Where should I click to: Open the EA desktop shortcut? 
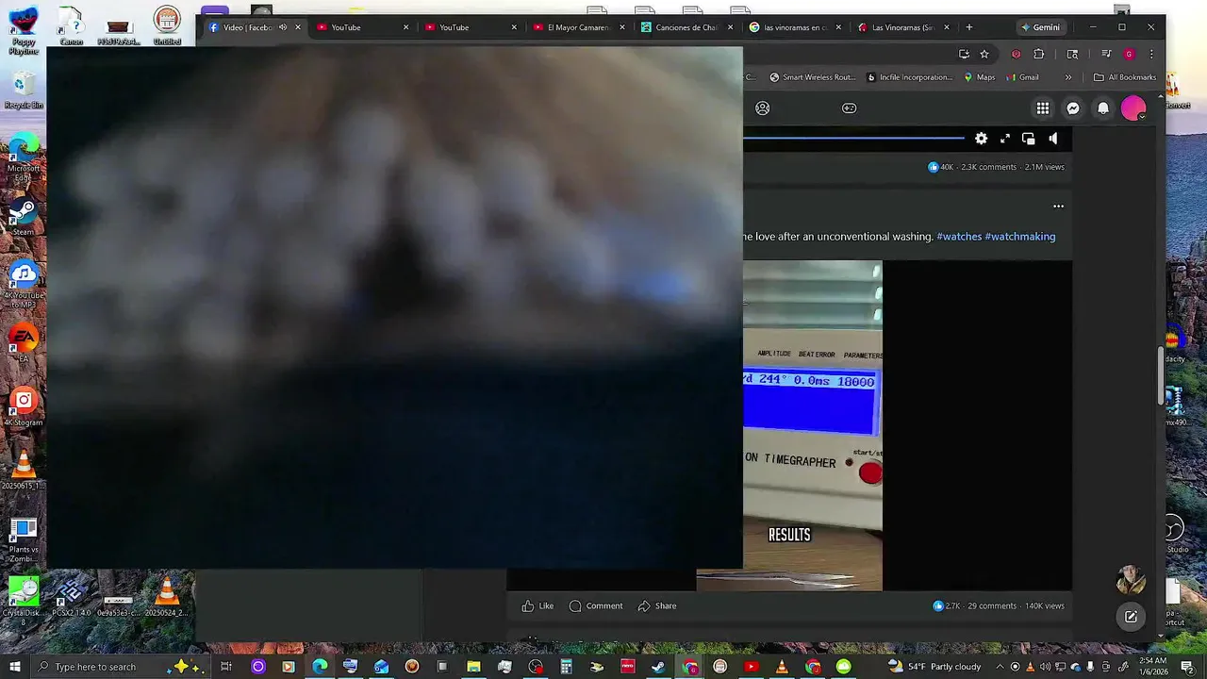24,343
